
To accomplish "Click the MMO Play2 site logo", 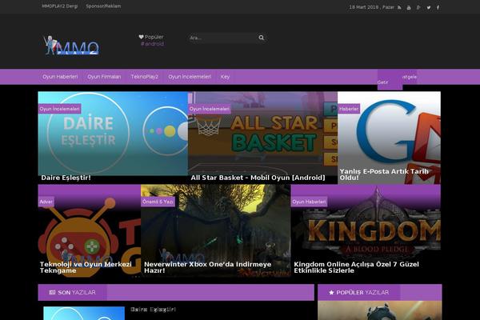I will 71,46.
